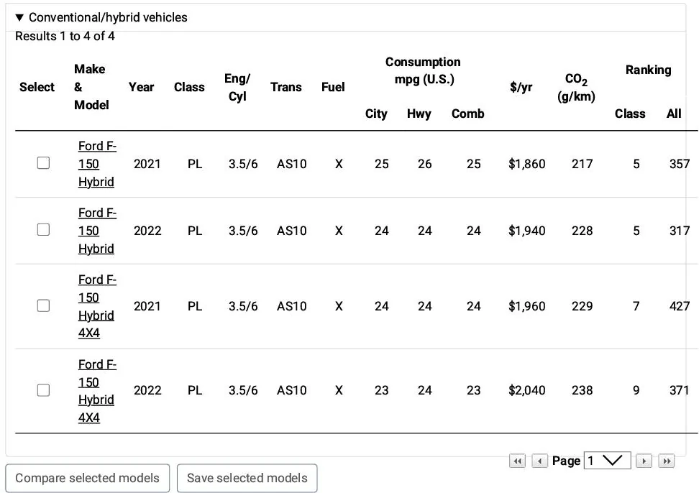Click the Make & Model column header
The height and width of the screenshot is (493, 699).
pyautogui.click(x=91, y=87)
